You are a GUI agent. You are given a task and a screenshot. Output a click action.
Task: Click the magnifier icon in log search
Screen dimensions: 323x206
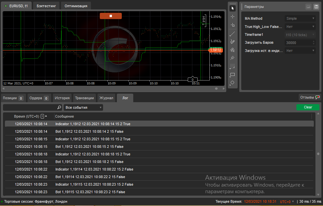(x=59, y=107)
